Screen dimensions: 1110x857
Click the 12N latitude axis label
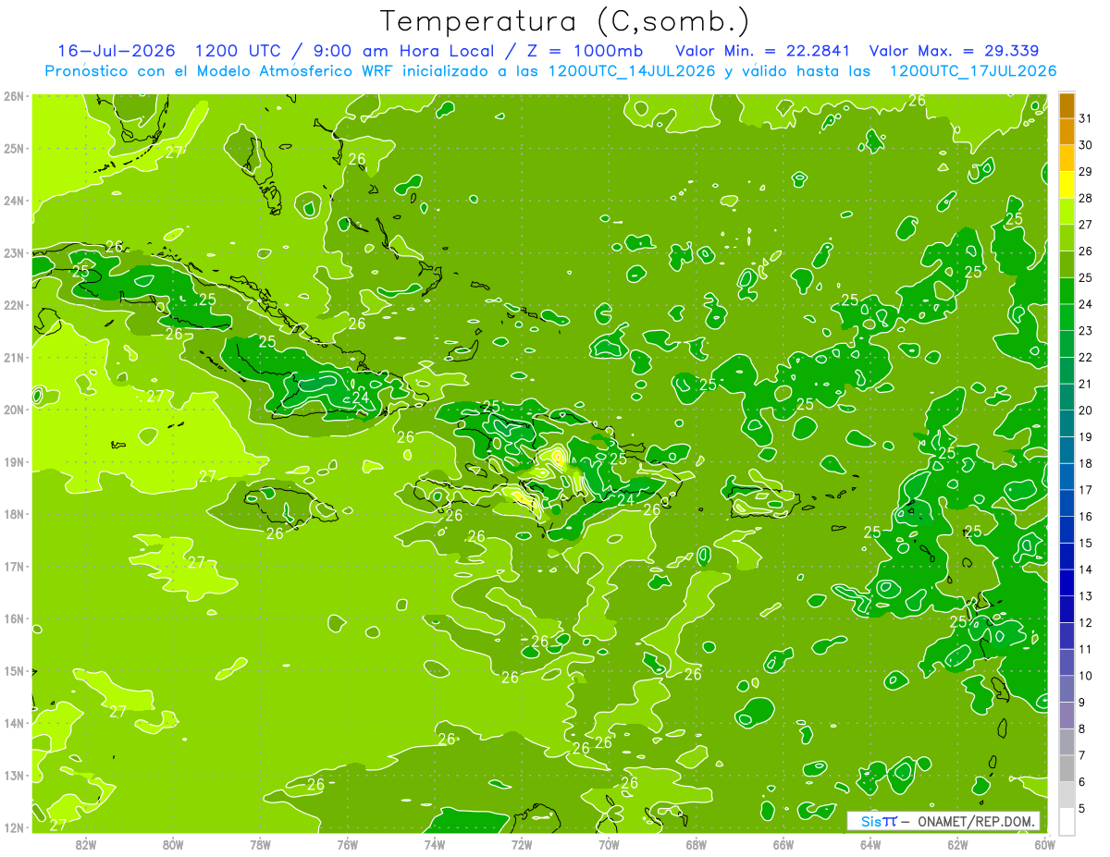pyautogui.click(x=14, y=827)
